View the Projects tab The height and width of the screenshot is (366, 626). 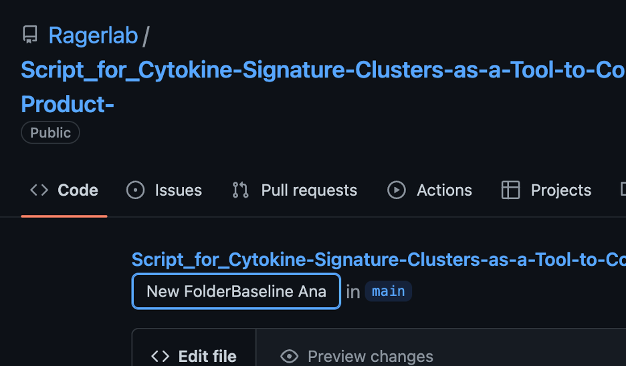tap(560, 190)
